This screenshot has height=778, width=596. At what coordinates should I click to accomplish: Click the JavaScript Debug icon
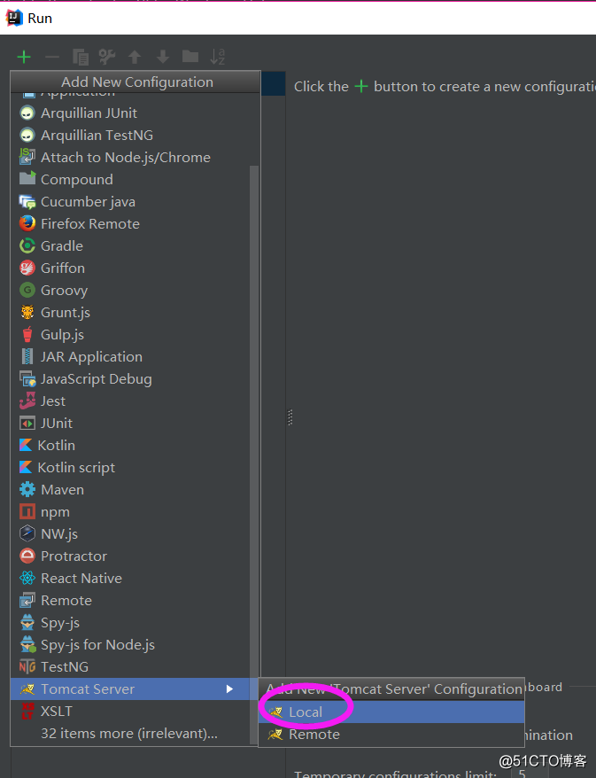click(27, 379)
